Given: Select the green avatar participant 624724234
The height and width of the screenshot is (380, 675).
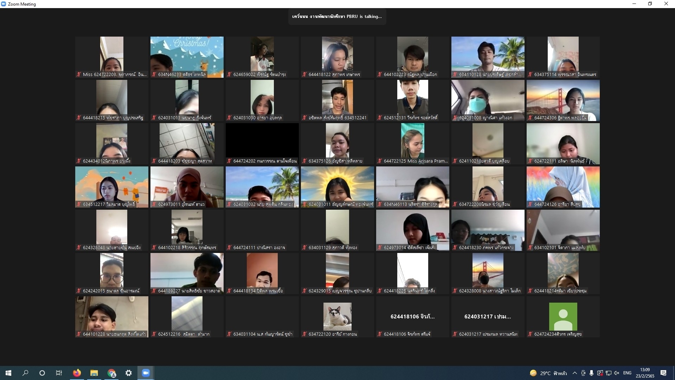Looking at the screenshot, I should (563, 316).
